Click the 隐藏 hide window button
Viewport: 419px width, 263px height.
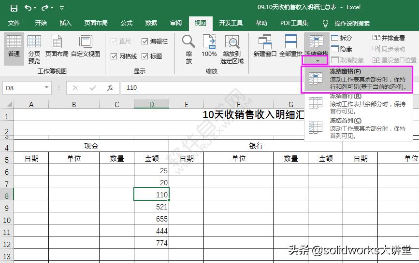pyautogui.click(x=341, y=49)
